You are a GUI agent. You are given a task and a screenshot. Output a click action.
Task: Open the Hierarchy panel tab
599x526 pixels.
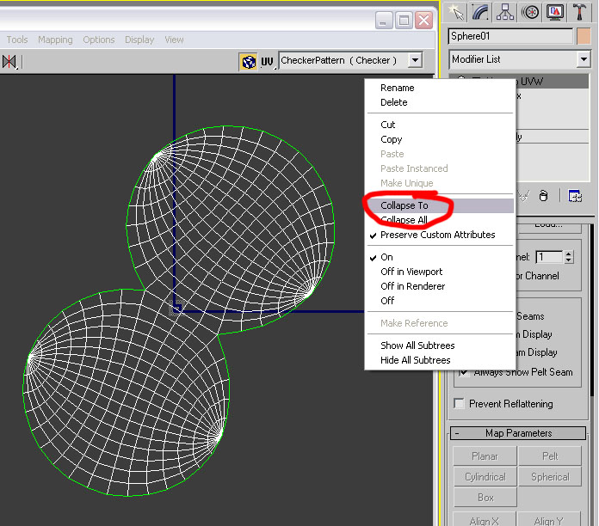tap(505, 12)
